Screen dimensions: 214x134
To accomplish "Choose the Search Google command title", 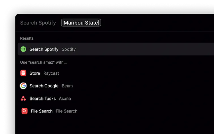I will (44, 86).
